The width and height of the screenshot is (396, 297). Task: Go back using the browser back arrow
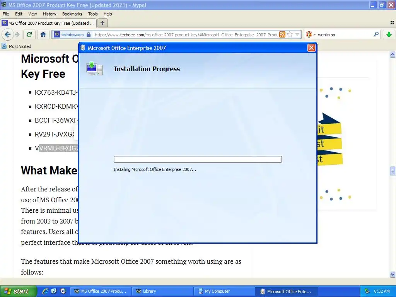coord(8,34)
